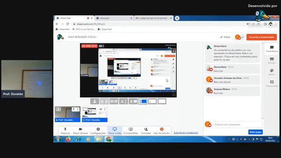Select the one-large-two-small person layout

[123, 101]
